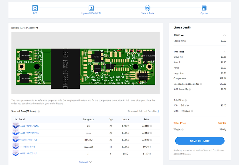Screen dimensions: 239x165
Task: Click SMT Assembly value $1.74
Action: point(223,89)
